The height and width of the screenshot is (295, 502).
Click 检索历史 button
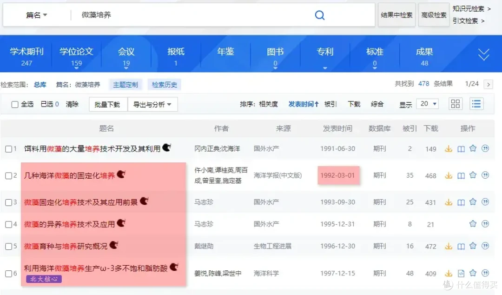164,85
